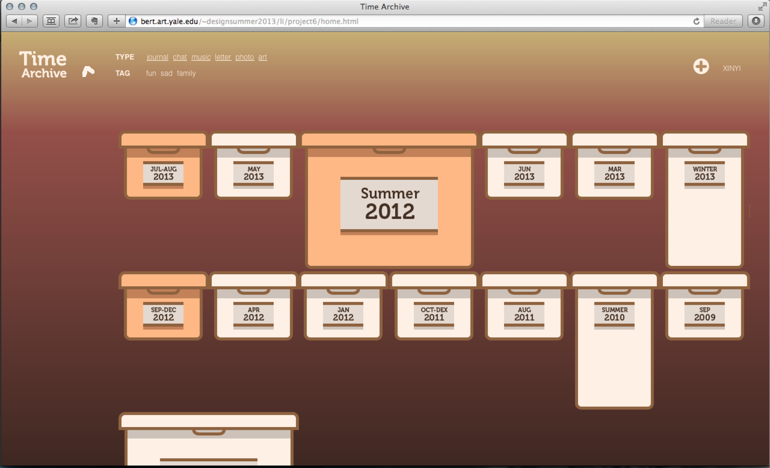Click the Share icon in toolbar
The width and height of the screenshot is (770, 468).
(x=73, y=21)
